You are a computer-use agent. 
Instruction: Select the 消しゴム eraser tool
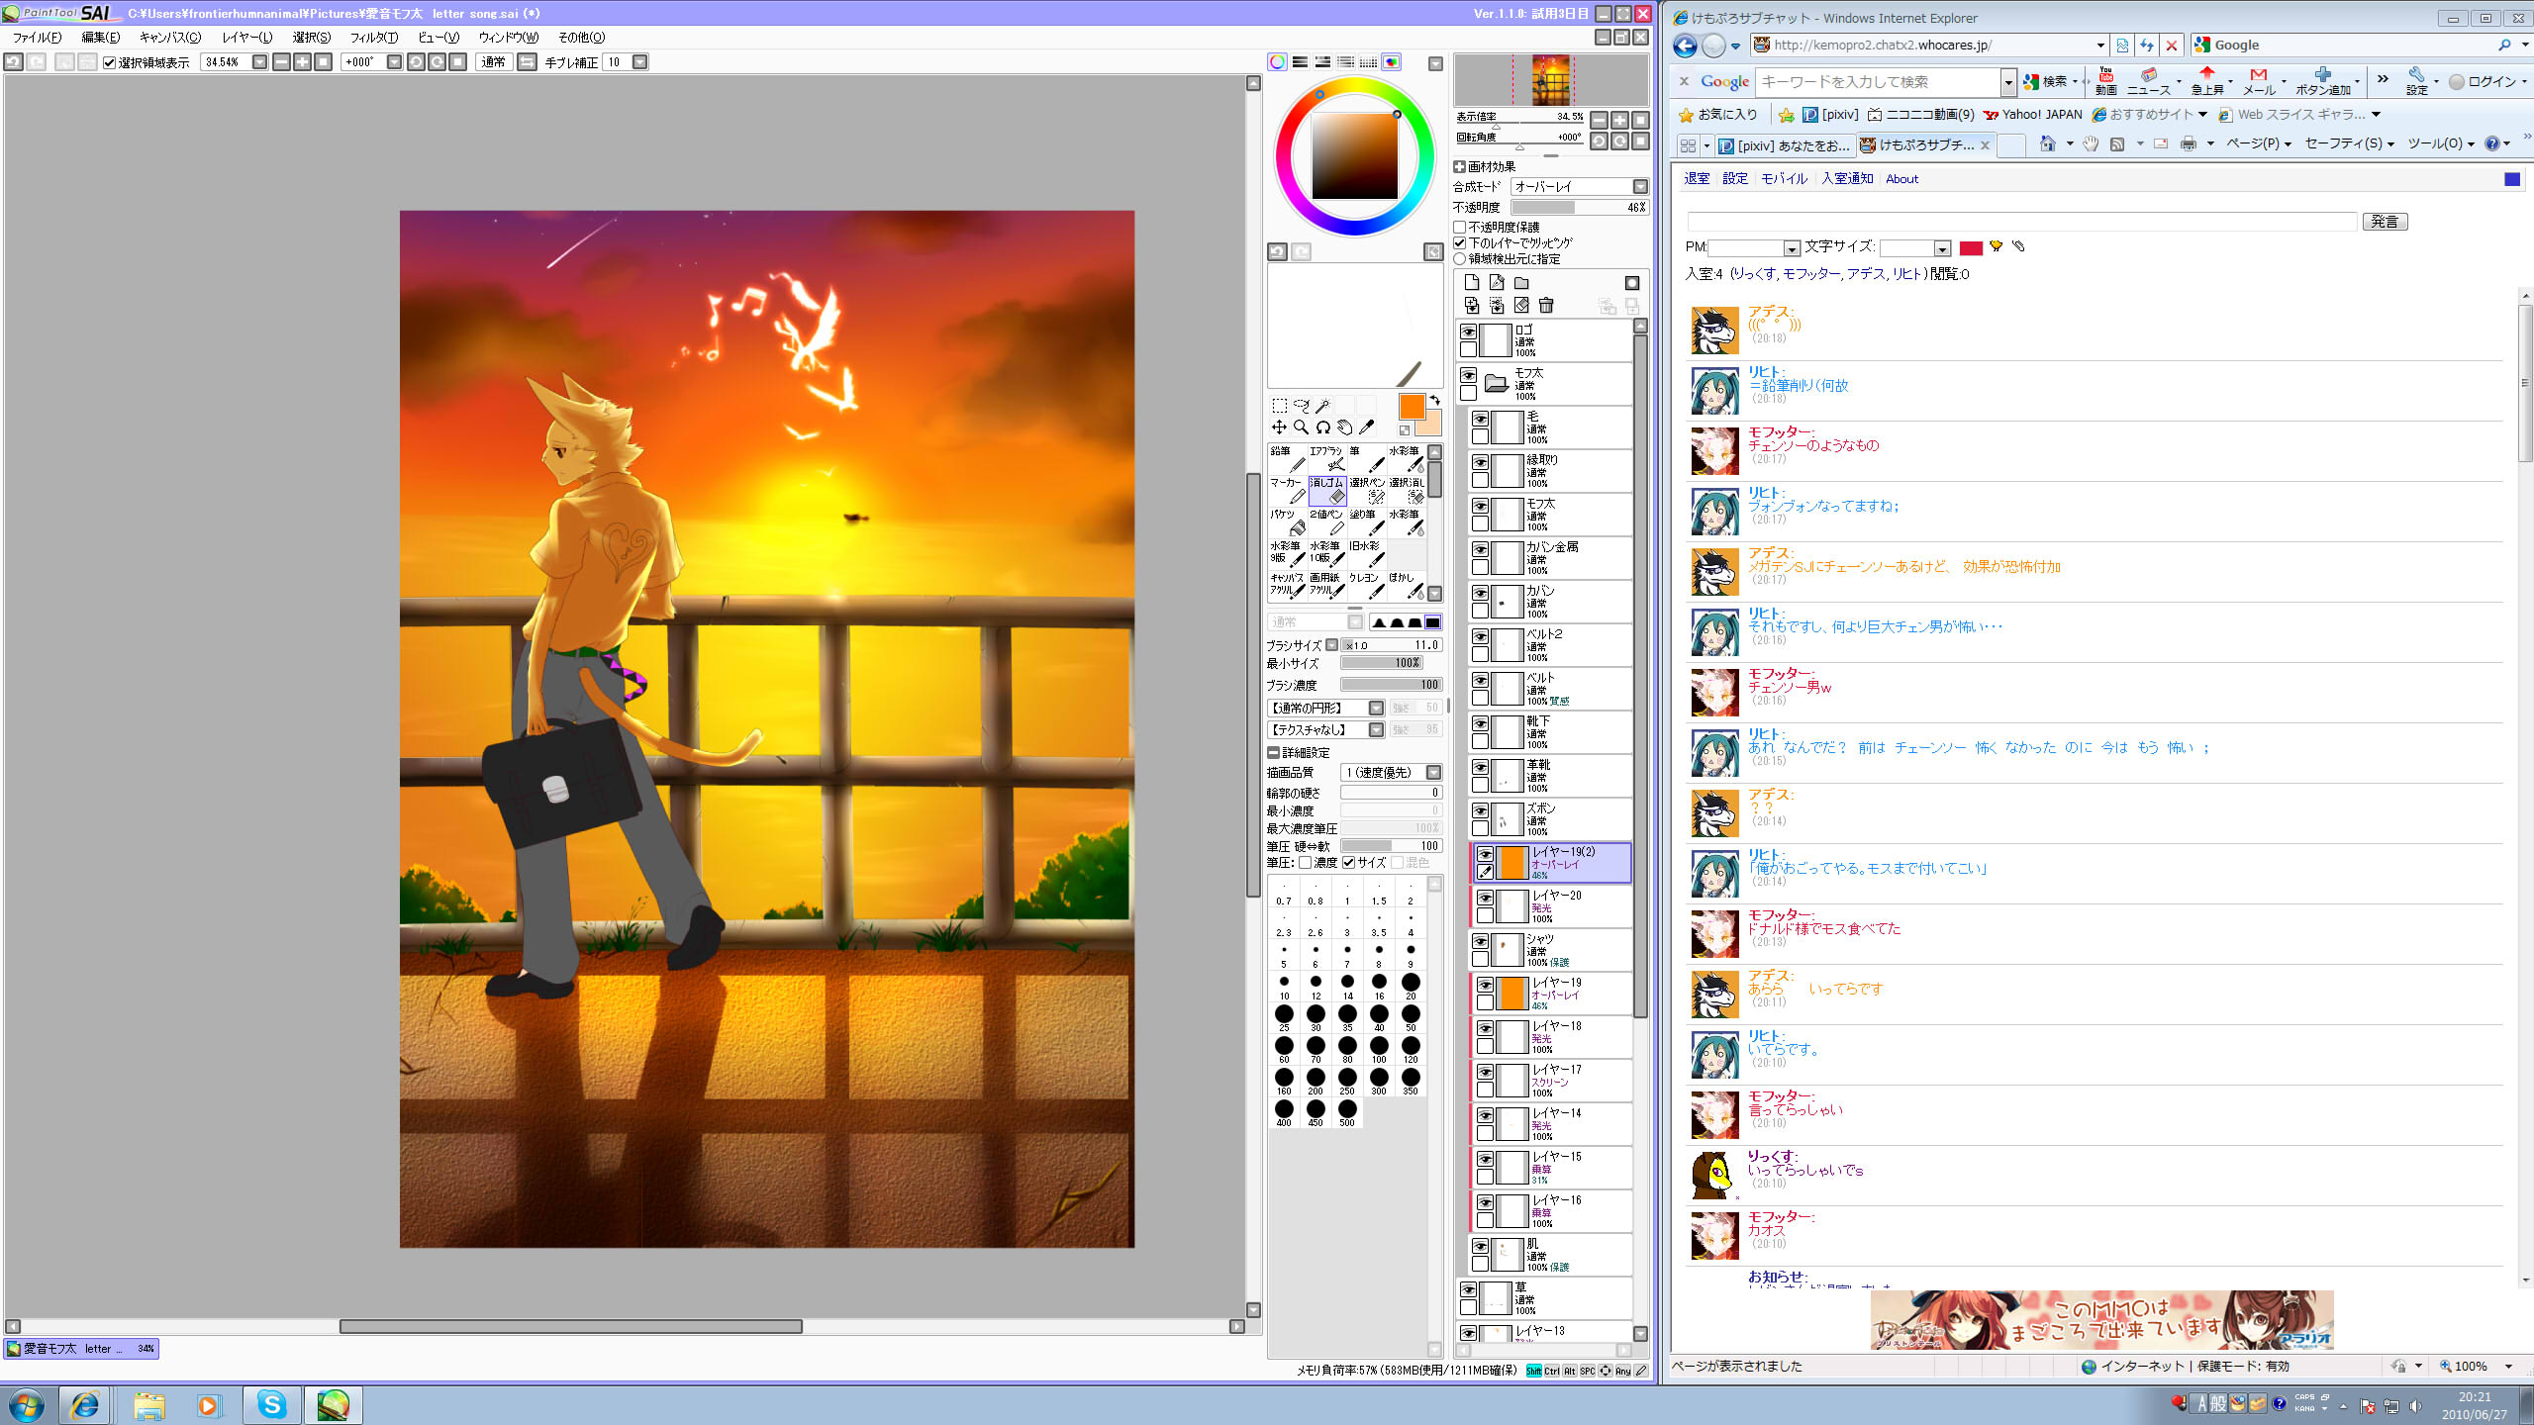pyautogui.click(x=1326, y=491)
